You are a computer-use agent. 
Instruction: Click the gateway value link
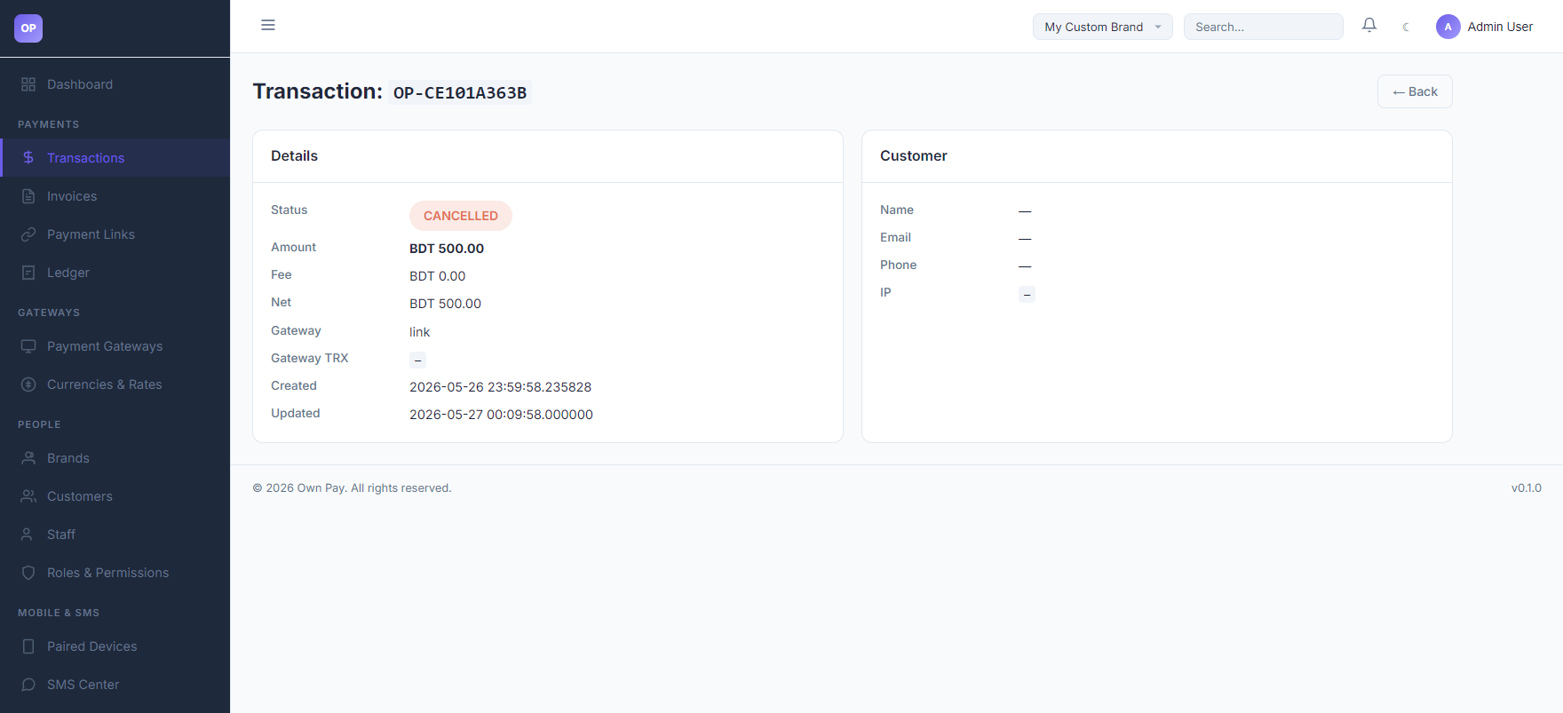pyautogui.click(x=419, y=332)
